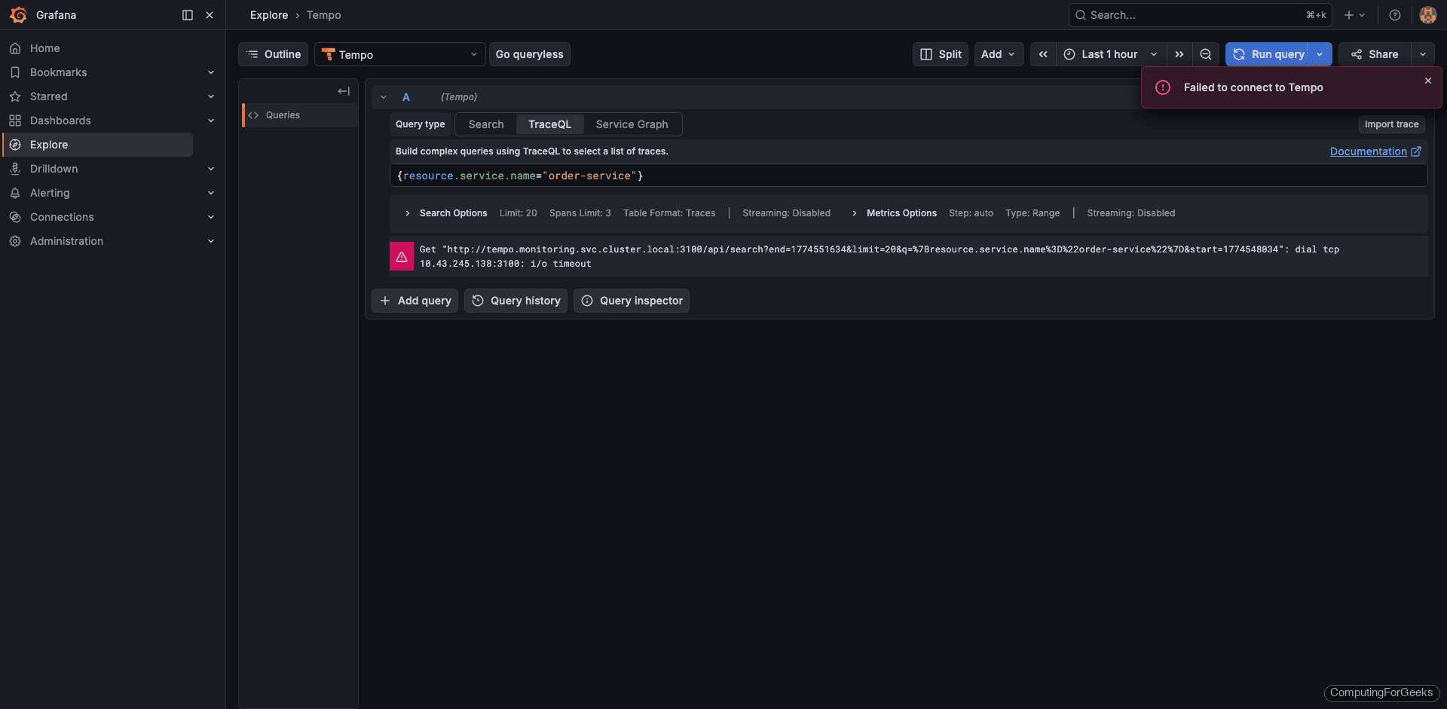
Task: Go to Alerting in sidebar
Action: coord(50,193)
